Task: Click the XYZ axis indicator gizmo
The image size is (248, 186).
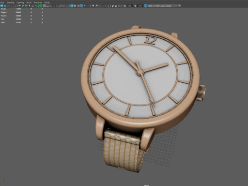Action: (2, 182)
